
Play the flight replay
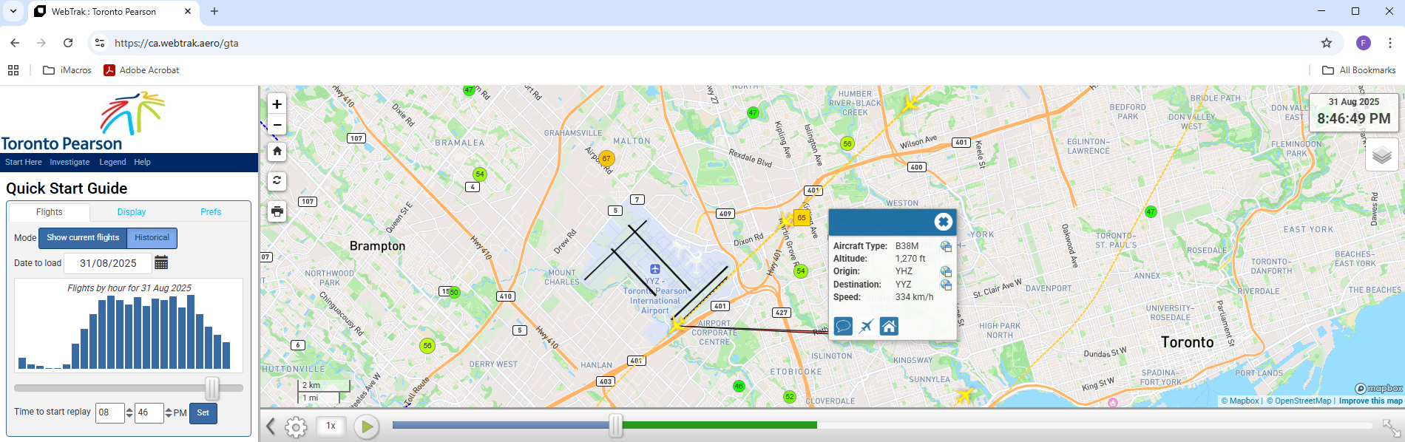click(366, 426)
